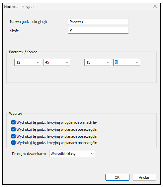Click the chevron arrow of the 12 combo box
Viewport: 163px width, 187px height.
38,63
